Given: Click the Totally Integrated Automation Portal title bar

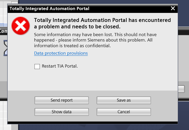Looking at the screenshot, I should point(78,9).
